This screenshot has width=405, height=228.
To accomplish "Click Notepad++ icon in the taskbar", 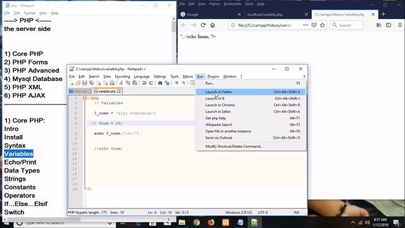I will pos(254,222).
